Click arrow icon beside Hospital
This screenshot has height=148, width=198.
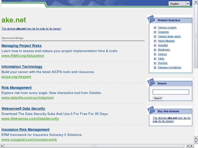(155, 45)
